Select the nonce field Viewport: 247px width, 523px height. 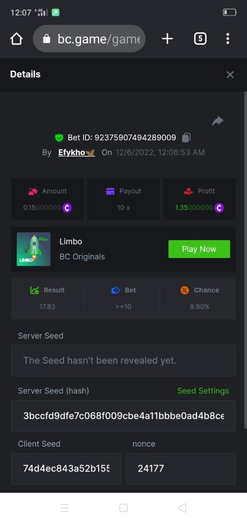coord(181,469)
